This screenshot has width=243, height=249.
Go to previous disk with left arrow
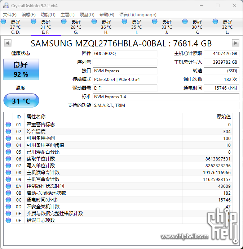pos(8,43)
